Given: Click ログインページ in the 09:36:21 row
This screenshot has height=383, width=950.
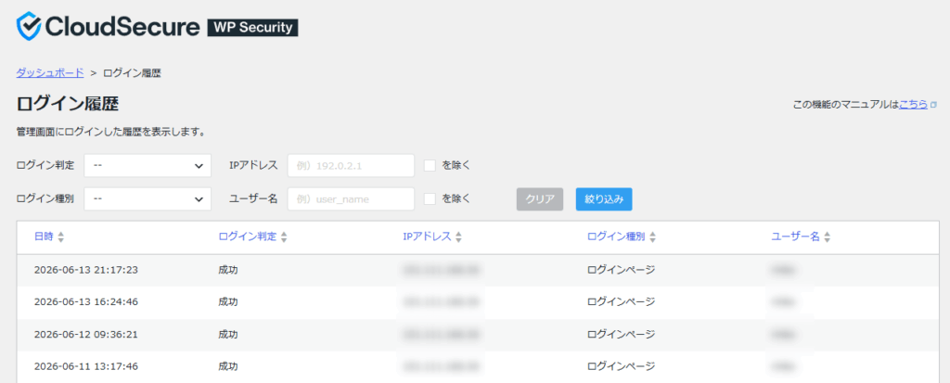Looking at the screenshot, I should point(621,334).
